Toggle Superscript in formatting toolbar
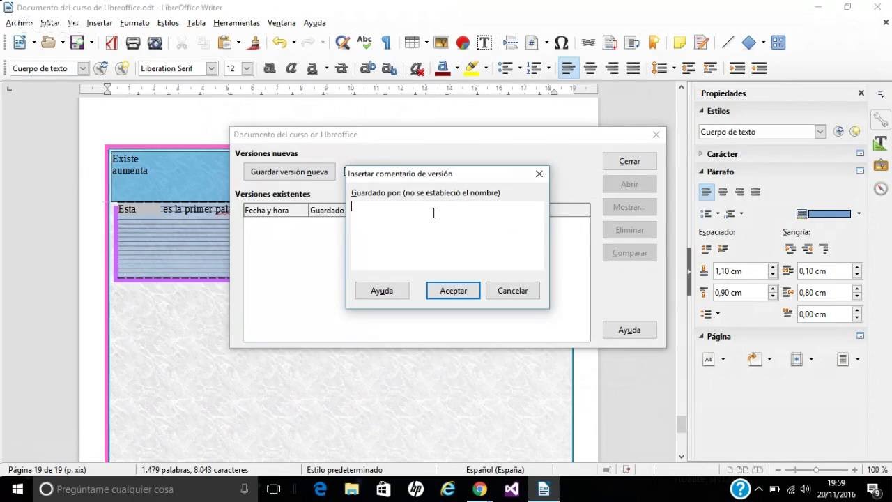This screenshot has height=502, width=892. [x=367, y=68]
